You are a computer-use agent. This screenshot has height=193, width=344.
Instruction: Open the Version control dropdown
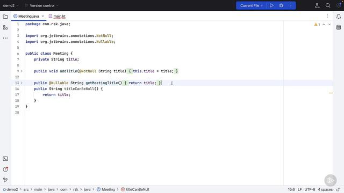[42, 5]
